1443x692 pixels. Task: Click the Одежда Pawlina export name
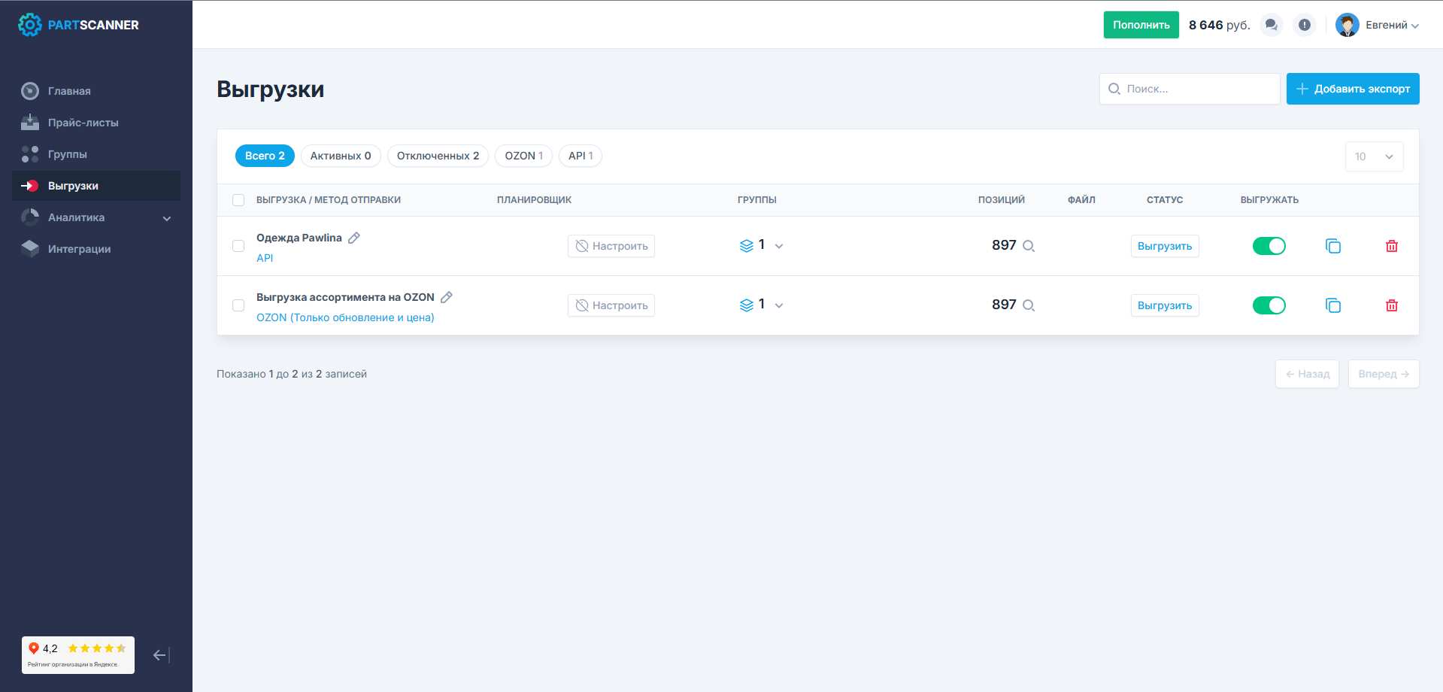pyautogui.click(x=299, y=238)
